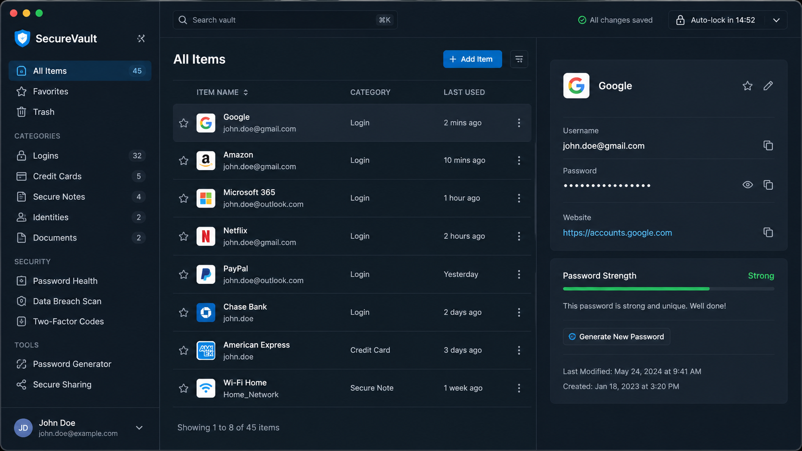
Task: Star the PayPal row as favorite
Action: [184, 274]
